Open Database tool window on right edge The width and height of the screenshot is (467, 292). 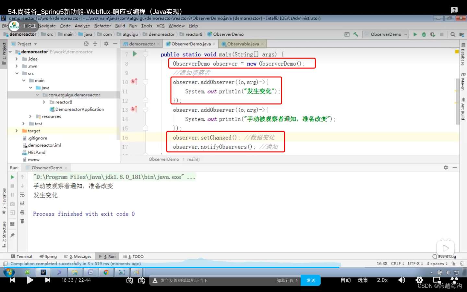(463, 55)
